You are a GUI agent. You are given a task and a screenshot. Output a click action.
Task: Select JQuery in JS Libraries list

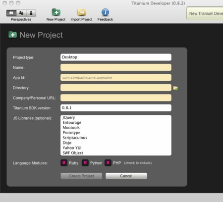tap(69, 117)
